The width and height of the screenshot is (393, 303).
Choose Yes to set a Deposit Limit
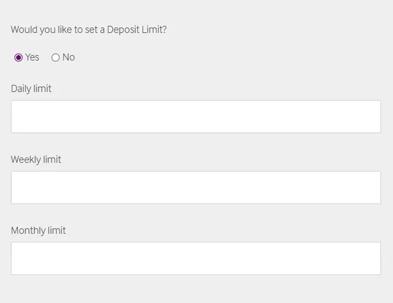pyautogui.click(x=18, y=58)
